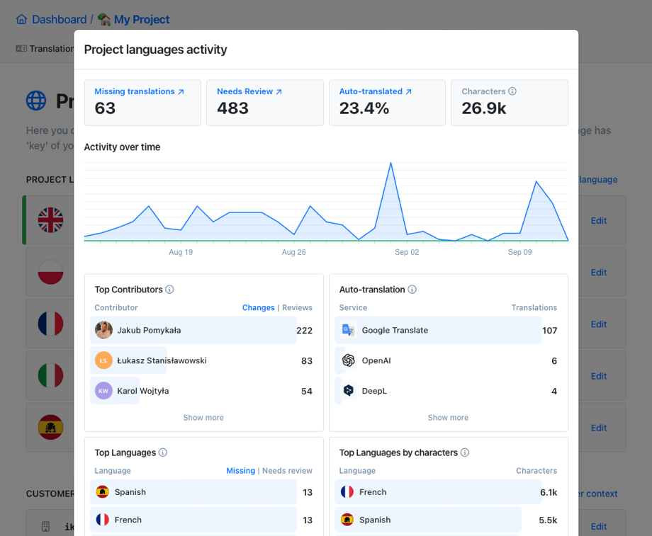Click Łukasz Stanisławowski's orange avatar
Image resolution: width=652 pixels, height=536 pixels.
pyautogui.click(x=103, y=360)
